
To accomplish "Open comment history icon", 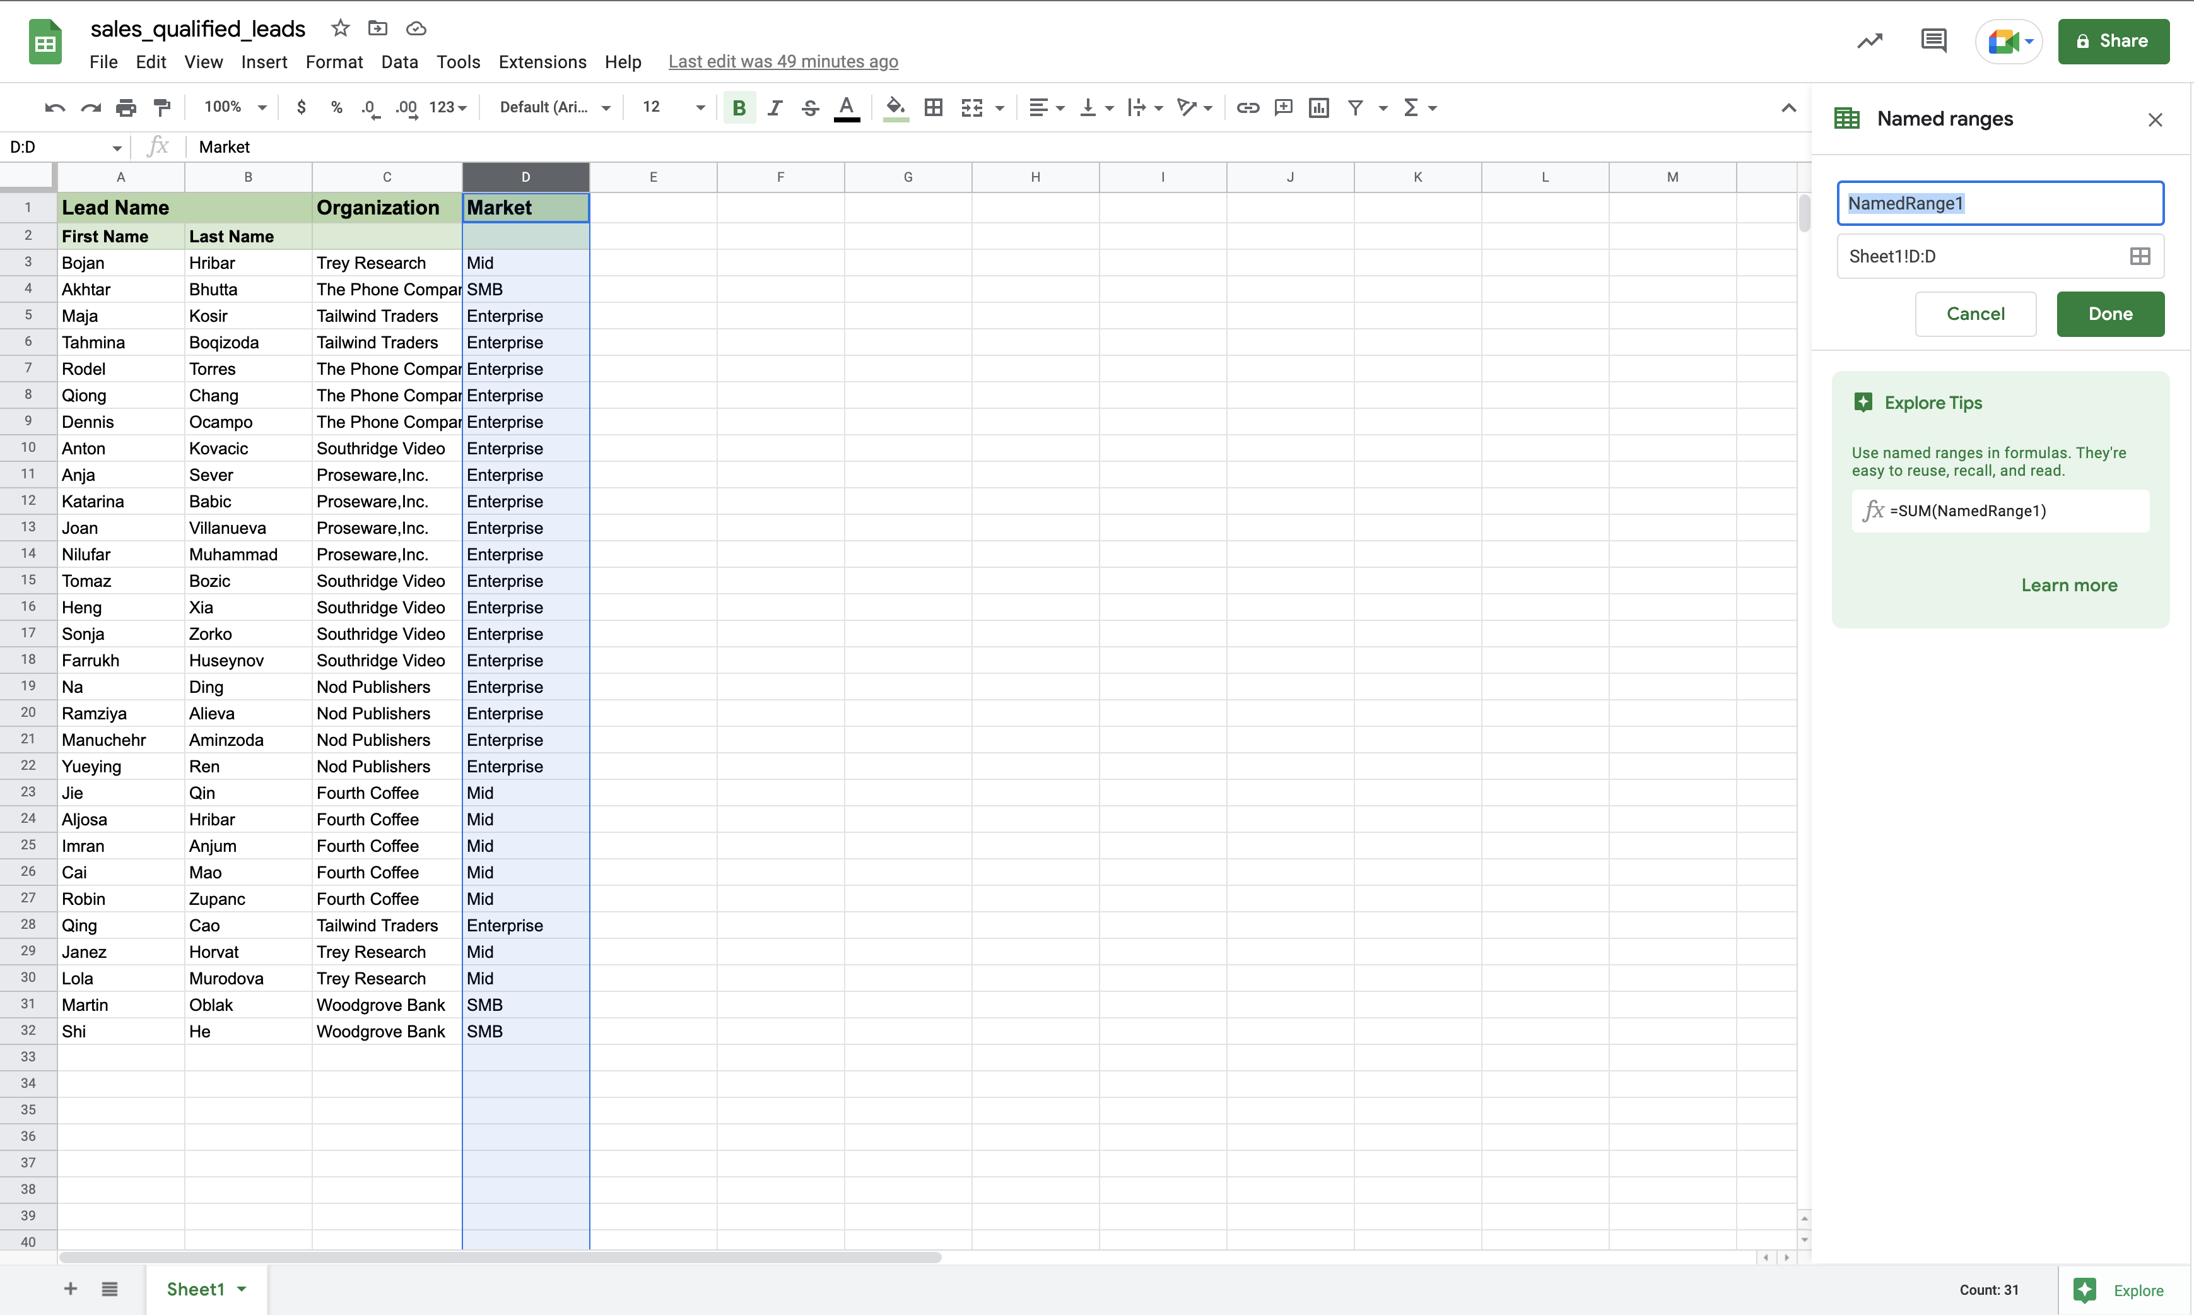I will pos(1933,41).
